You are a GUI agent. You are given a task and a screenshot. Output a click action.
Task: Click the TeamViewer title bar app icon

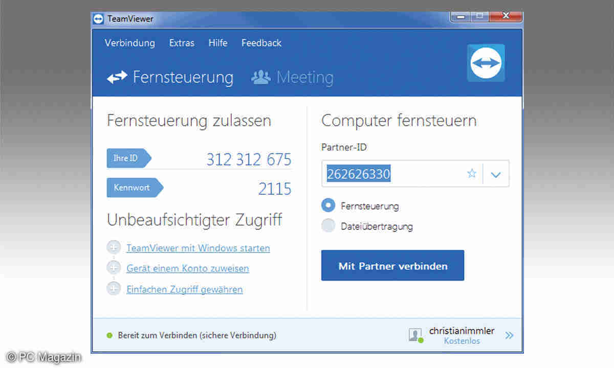click(x=98, y=19)
